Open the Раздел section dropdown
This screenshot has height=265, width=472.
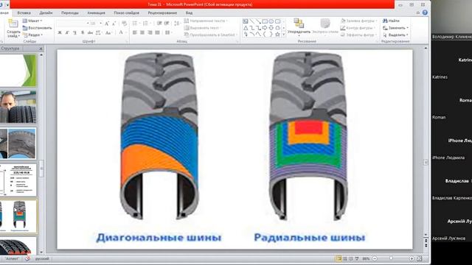32,35
